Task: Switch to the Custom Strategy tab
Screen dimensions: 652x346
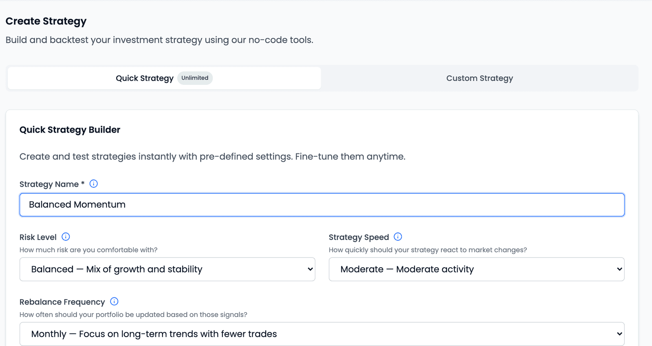Action: click(480, 78)
